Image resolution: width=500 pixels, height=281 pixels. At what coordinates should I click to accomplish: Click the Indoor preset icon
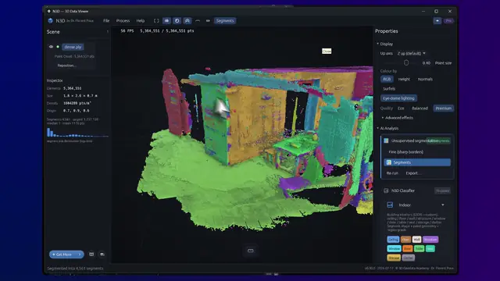click(390, 205)
